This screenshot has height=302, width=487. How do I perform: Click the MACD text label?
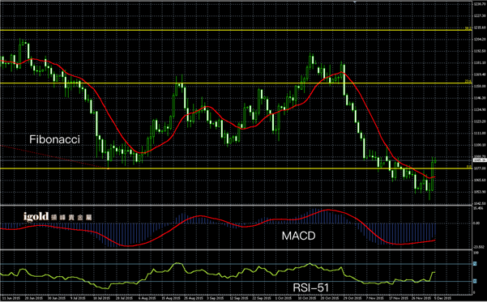298,236
